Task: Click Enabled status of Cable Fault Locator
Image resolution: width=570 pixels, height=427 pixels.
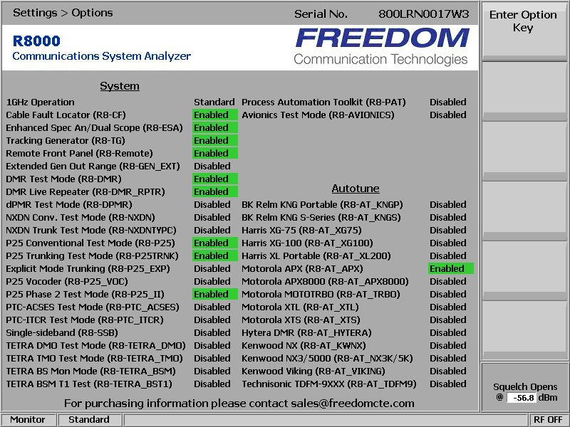Action: click(215, 115)
